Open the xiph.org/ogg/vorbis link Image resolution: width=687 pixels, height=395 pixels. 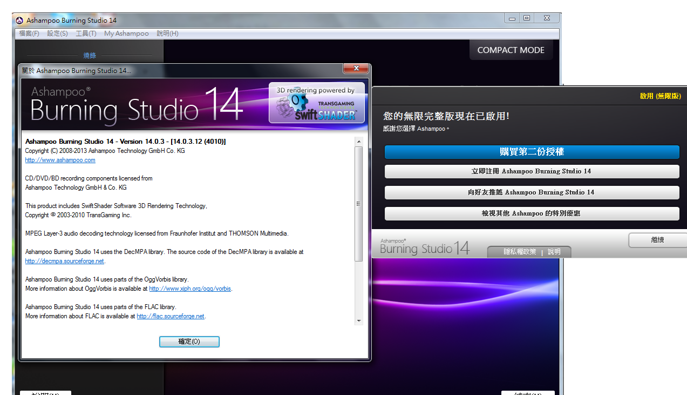tap(190, 289)
